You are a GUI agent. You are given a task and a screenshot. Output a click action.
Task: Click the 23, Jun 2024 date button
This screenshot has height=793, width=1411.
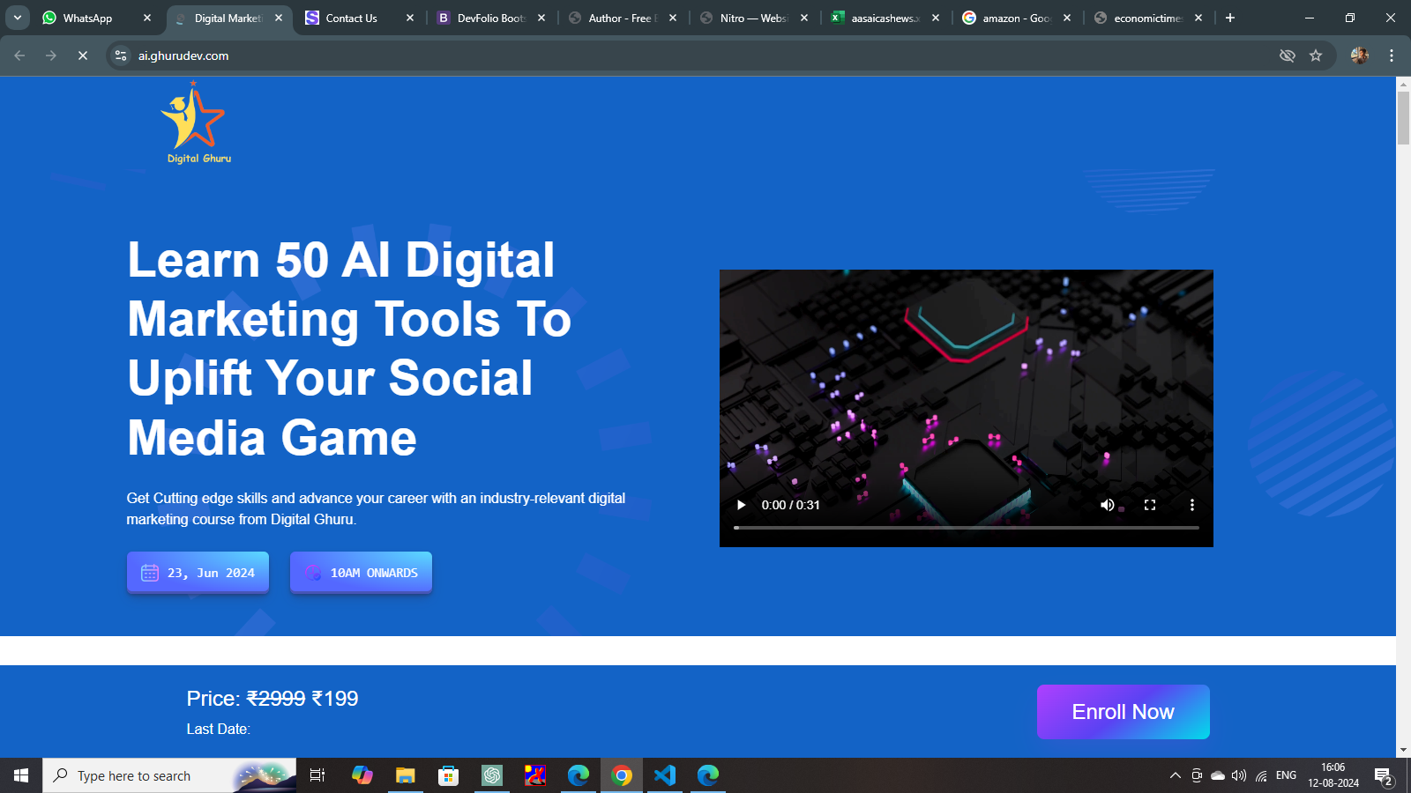pyautogui.click(x=198, y=573)
